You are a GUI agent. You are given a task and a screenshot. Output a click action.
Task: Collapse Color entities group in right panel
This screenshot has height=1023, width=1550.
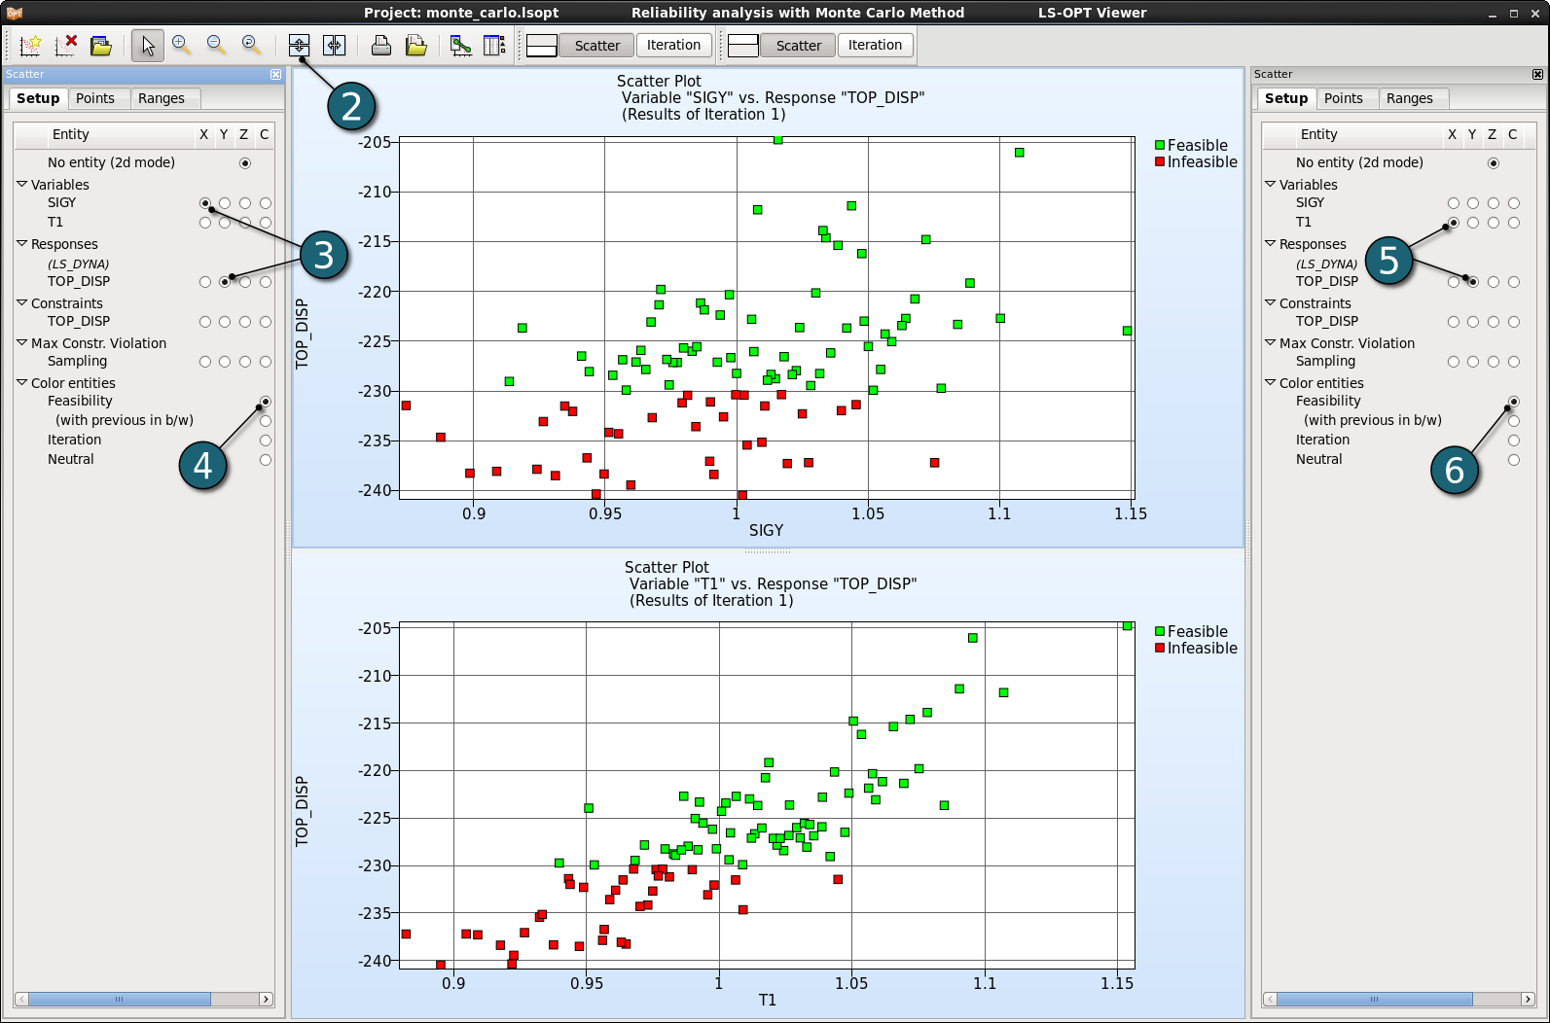(x=1270, y=382)
